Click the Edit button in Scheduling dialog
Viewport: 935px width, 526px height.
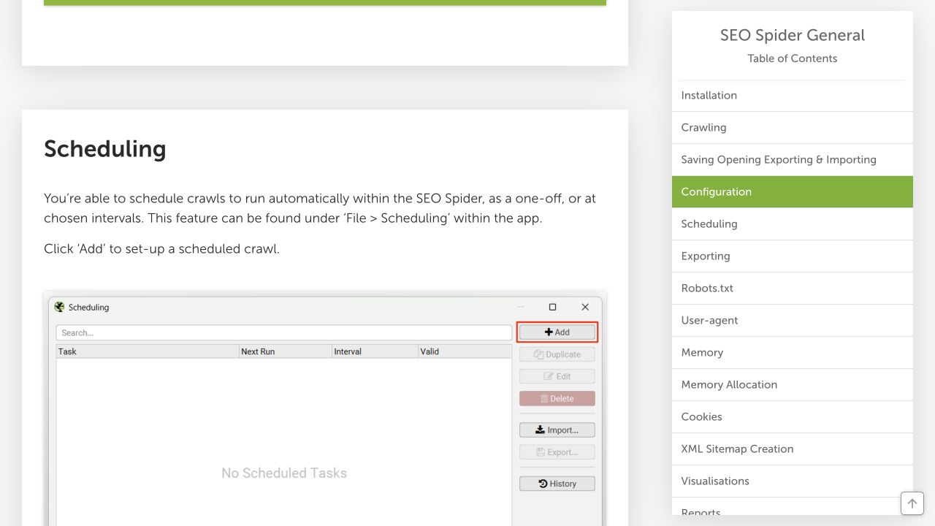[x=557, y=376]
